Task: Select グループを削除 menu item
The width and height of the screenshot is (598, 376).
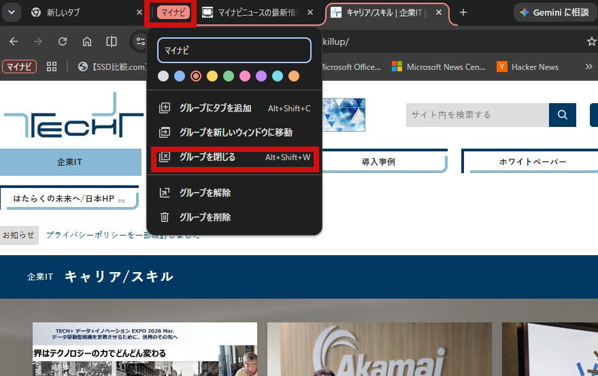Action: [234, 217]
